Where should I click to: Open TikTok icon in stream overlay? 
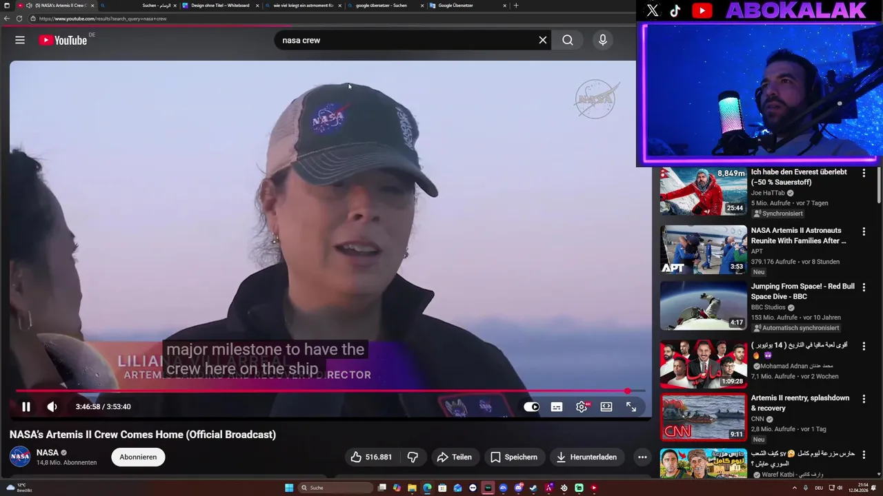click(675, 10)
